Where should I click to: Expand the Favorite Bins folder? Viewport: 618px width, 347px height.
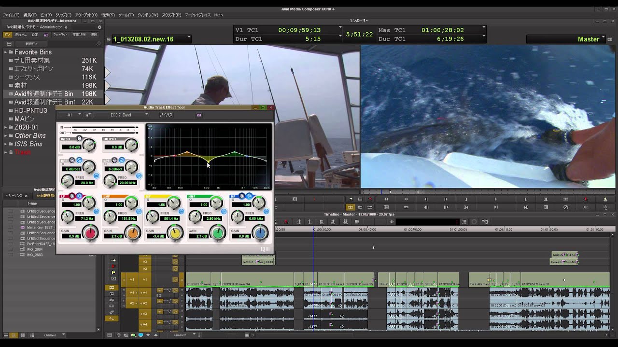click(x=6, y=52)
